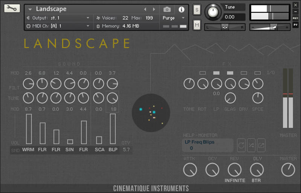
Task: Select the SIN sound slot label
Action: [69, 150]
